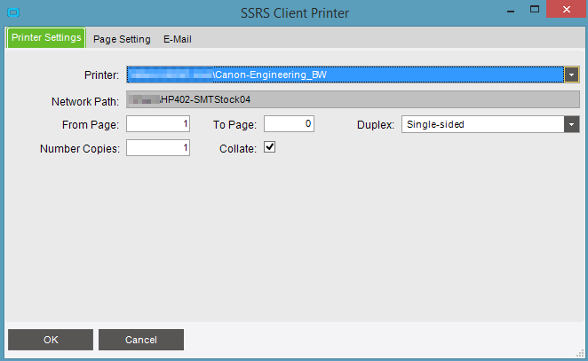The image size is (588, 361).
Task: Click the Duplex: label
Action: pos(376,125)
